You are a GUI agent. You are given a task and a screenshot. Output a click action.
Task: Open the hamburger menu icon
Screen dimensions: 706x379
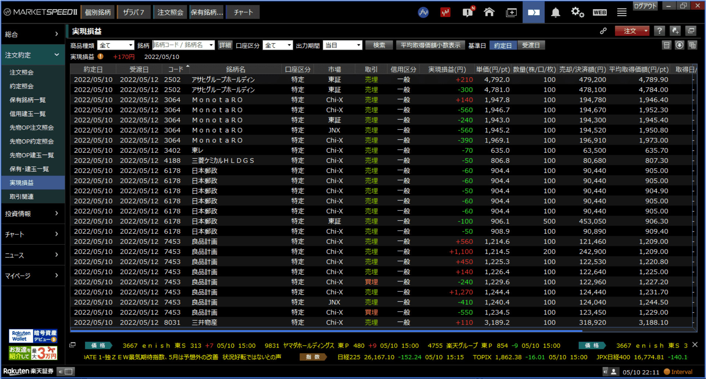coord(622,13)
